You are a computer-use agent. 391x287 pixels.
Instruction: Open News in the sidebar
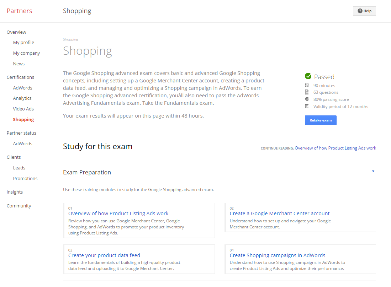[19, 64]
